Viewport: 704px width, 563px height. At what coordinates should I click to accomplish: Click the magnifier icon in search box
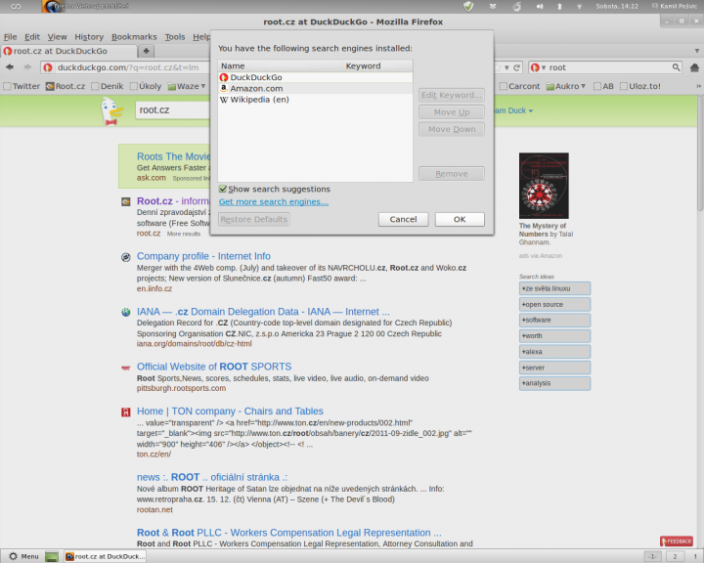(677, 67)
